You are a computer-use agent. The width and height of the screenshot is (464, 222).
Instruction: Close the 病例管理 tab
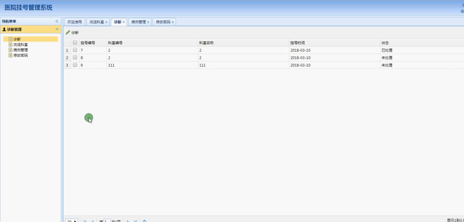148,22
